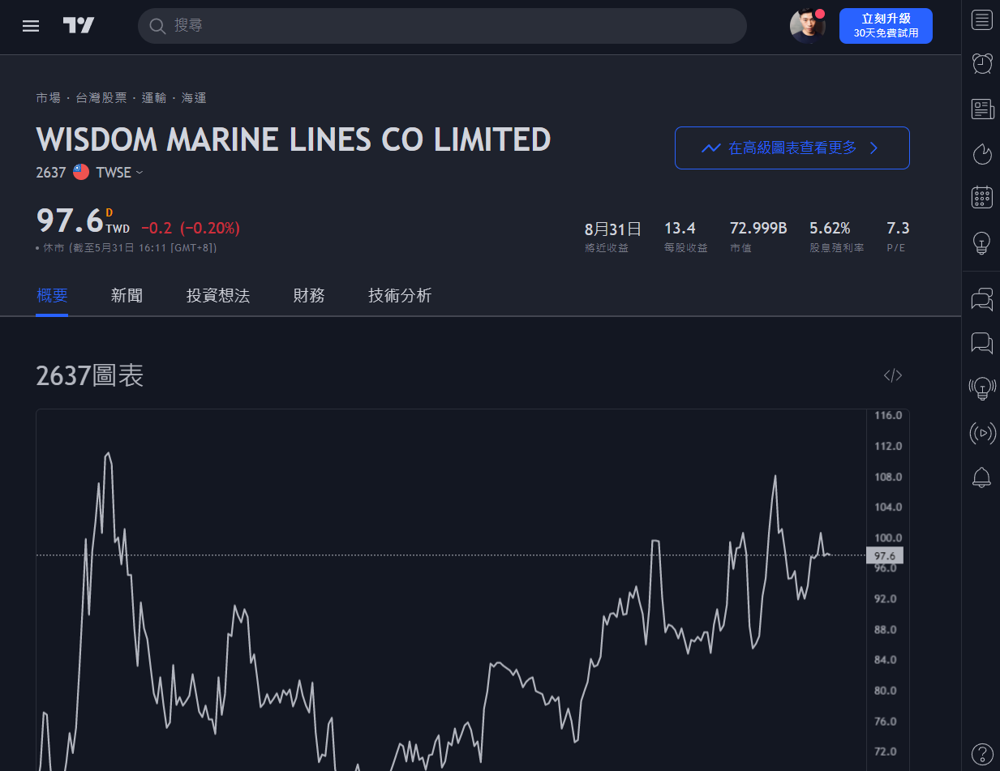Click the −0.2 (−0.20%) price change
This screenshot has height=771, width=1000.
191,228
